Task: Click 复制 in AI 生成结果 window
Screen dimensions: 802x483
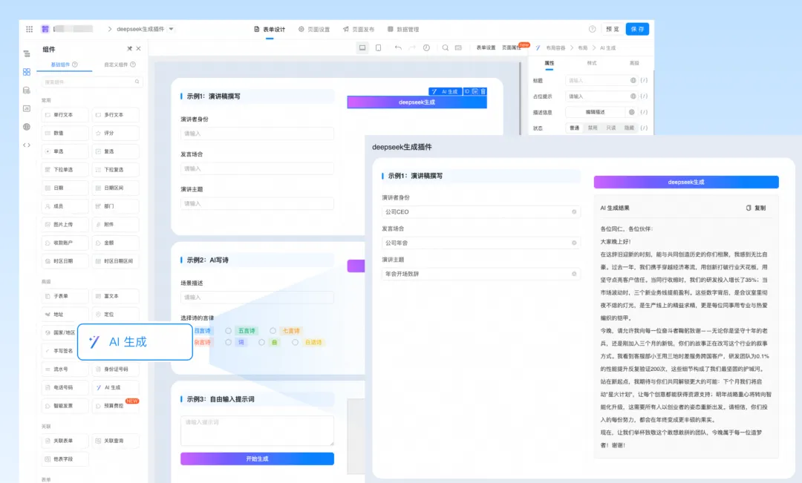Action: (756, 208)
